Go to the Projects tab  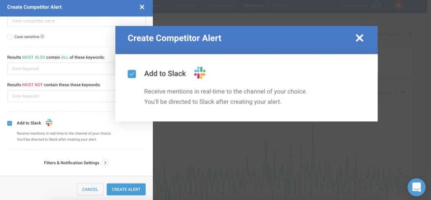[279, 5]
